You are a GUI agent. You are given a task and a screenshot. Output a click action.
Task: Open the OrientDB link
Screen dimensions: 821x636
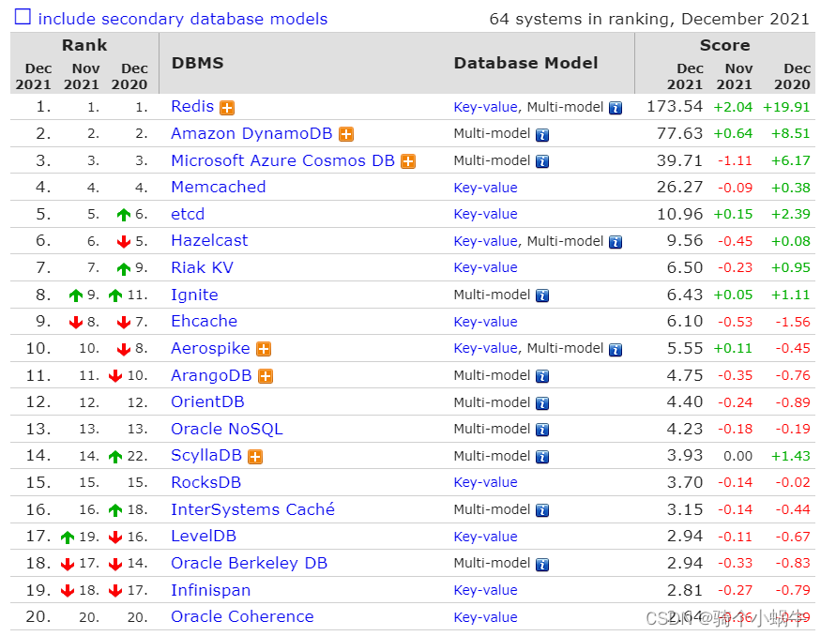208,401
